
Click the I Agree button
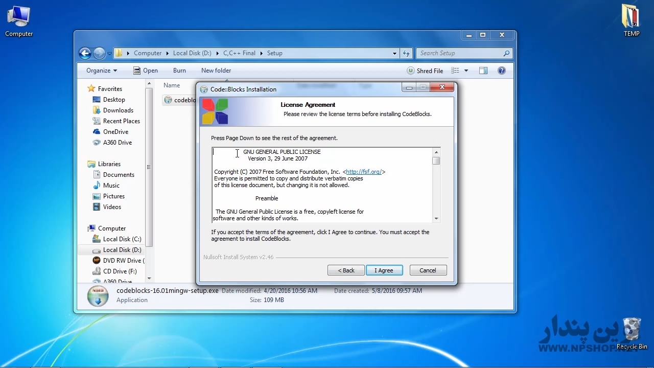(384, 270)
